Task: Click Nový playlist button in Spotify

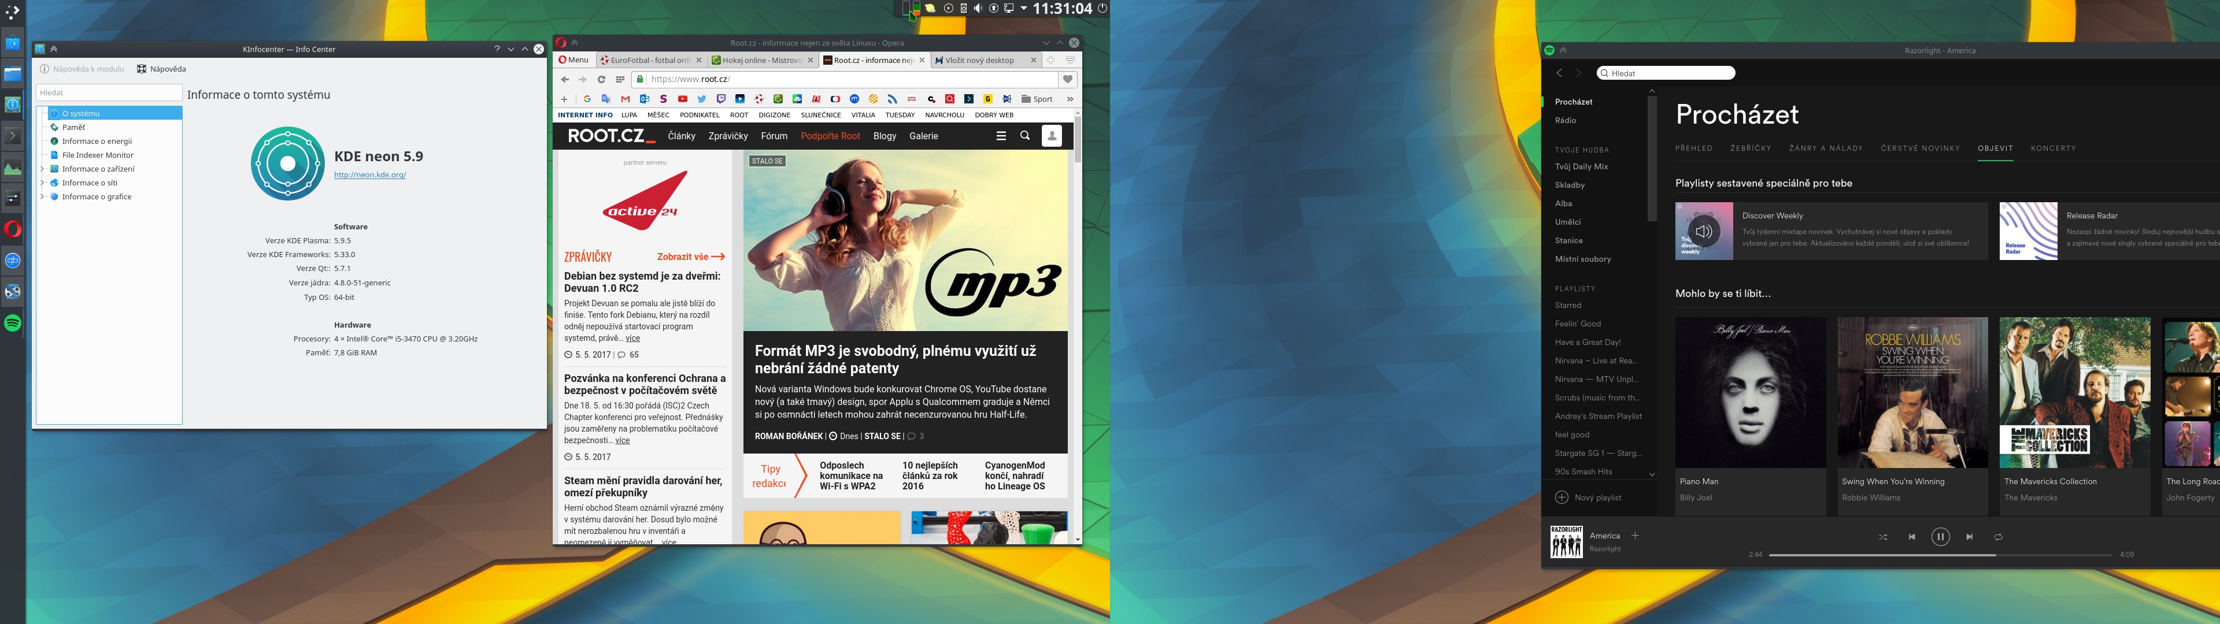Action: (1588, 497)
